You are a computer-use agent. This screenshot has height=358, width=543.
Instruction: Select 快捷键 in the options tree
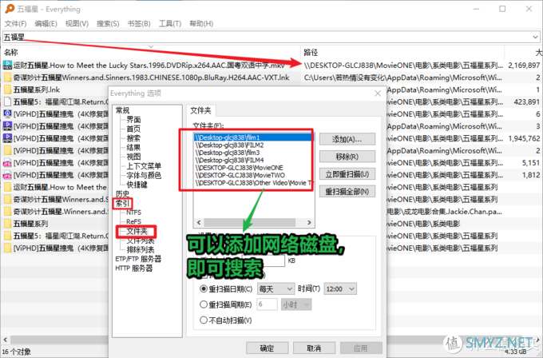137,185
